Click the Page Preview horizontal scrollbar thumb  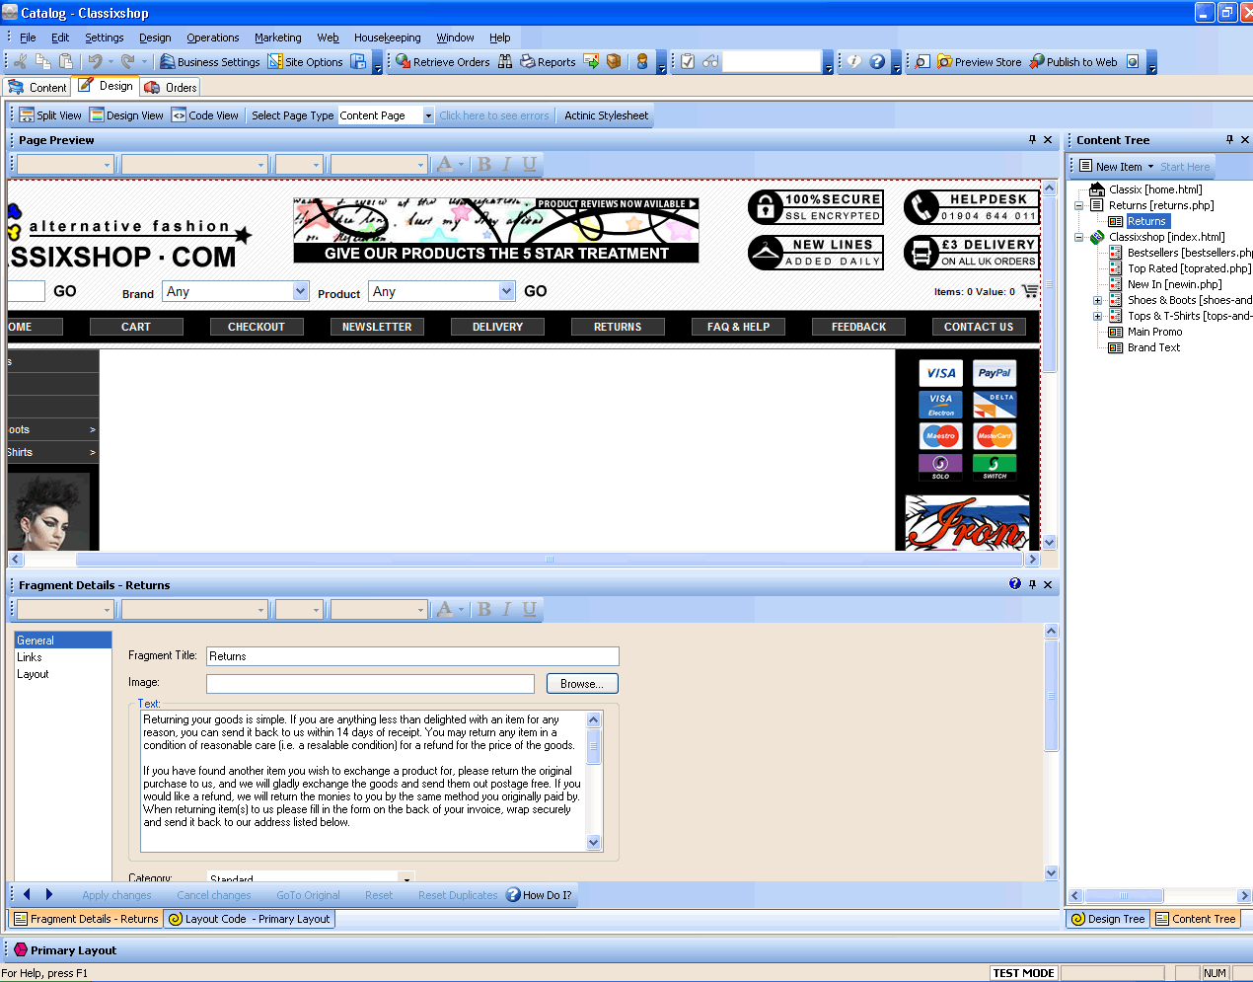(x=550, y=560)
